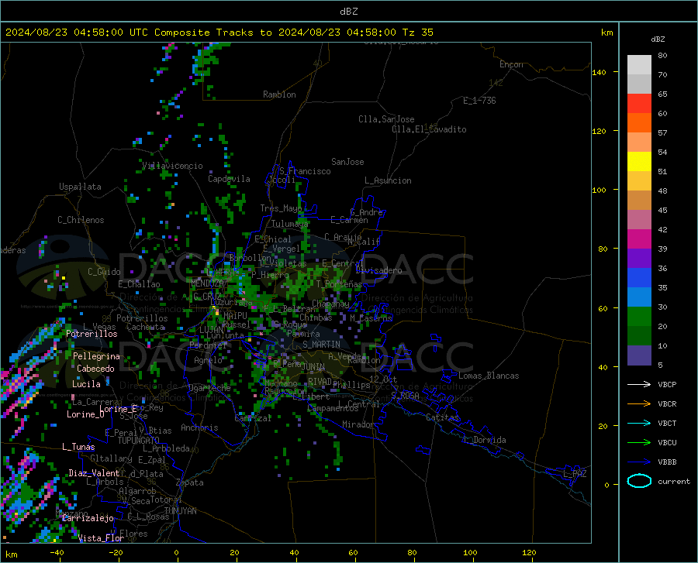Click the TUPUNGATO map label
Image resolution: width=698 pixels, height=563 pixels.
[x=139, y=441]
